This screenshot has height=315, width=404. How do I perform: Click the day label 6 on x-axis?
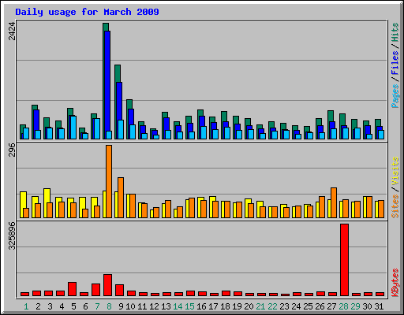point(85,306)
